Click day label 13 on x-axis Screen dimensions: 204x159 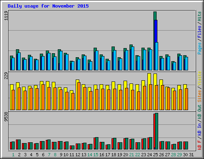[x=84, y=155]
